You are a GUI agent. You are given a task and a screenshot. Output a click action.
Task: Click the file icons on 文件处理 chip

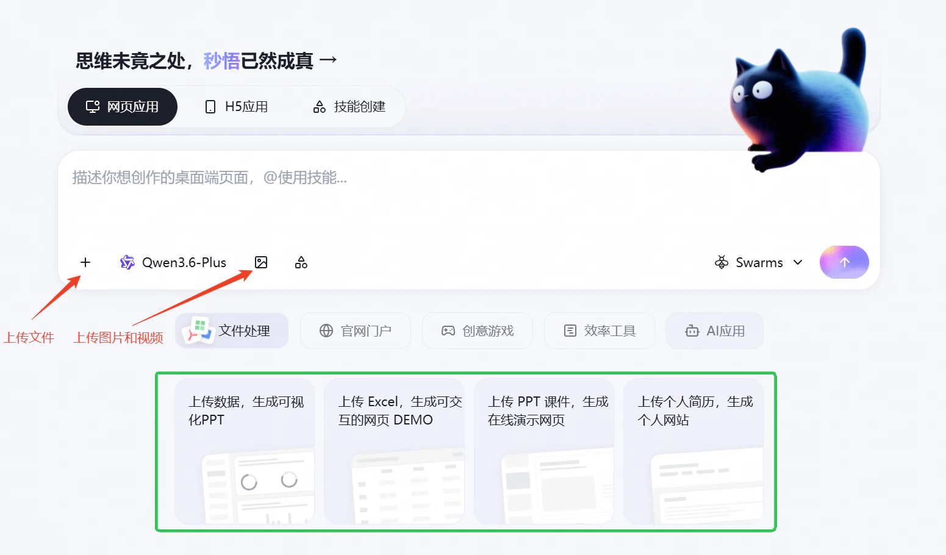(x=199, y=331)
